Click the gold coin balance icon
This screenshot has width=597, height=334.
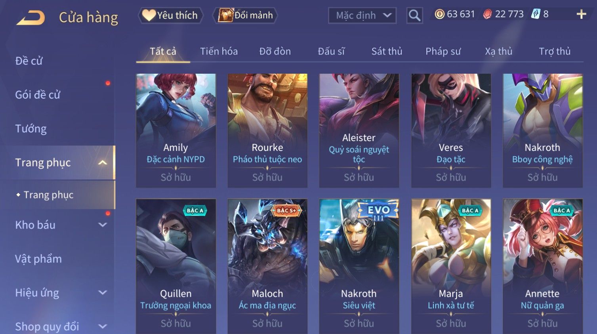(x=439, y=14)
